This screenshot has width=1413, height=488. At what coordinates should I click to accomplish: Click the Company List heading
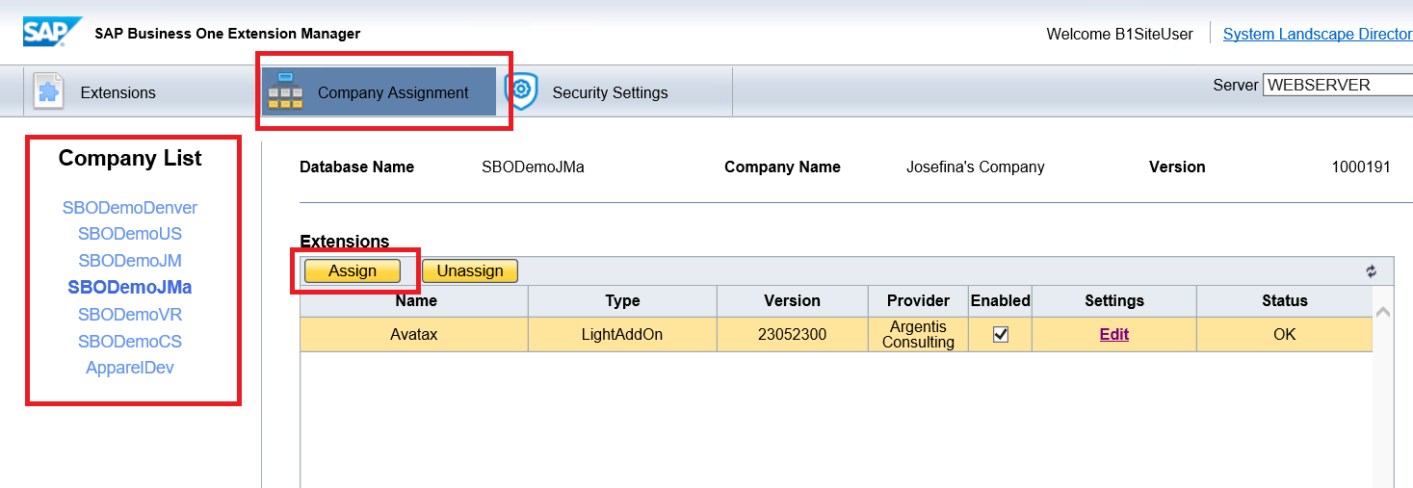[x=130, y=158]
